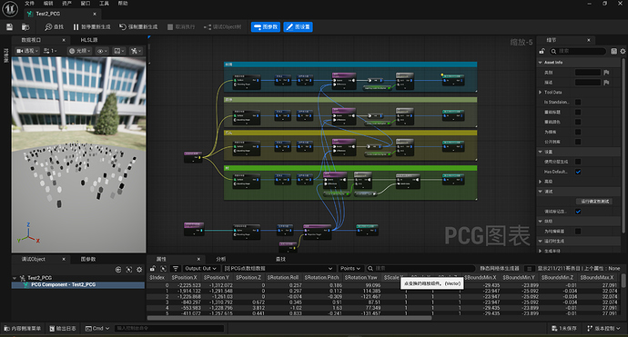Click the Unreal Engine logo icon
Image resolution: width=628 pixels, height=337 pixels.
click(x=10, y=9)
